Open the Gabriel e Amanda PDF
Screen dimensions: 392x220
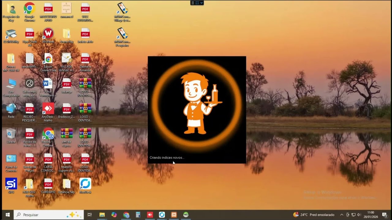click(x=85, y=63)
